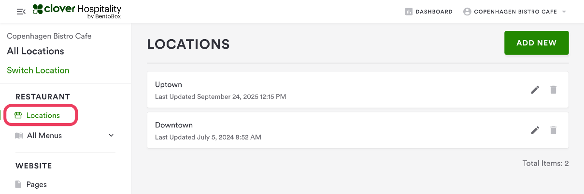The height and width of the screenshot is (194, 584).
Task: Click the All Menus book icon
Action: coord(18,136)
